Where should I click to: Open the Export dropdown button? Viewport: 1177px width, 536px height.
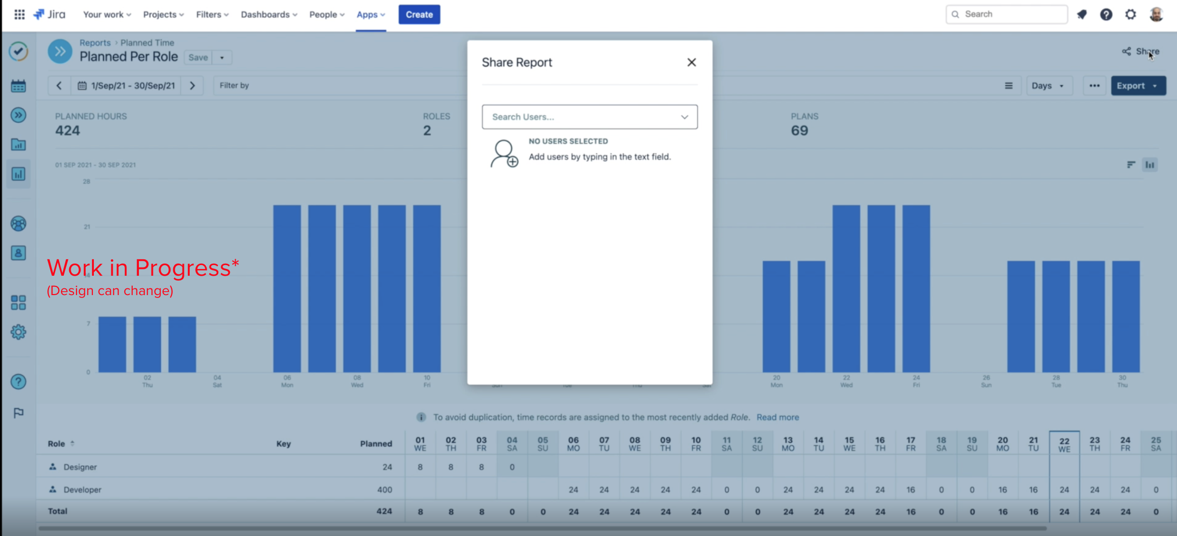tap(1138, 86)
